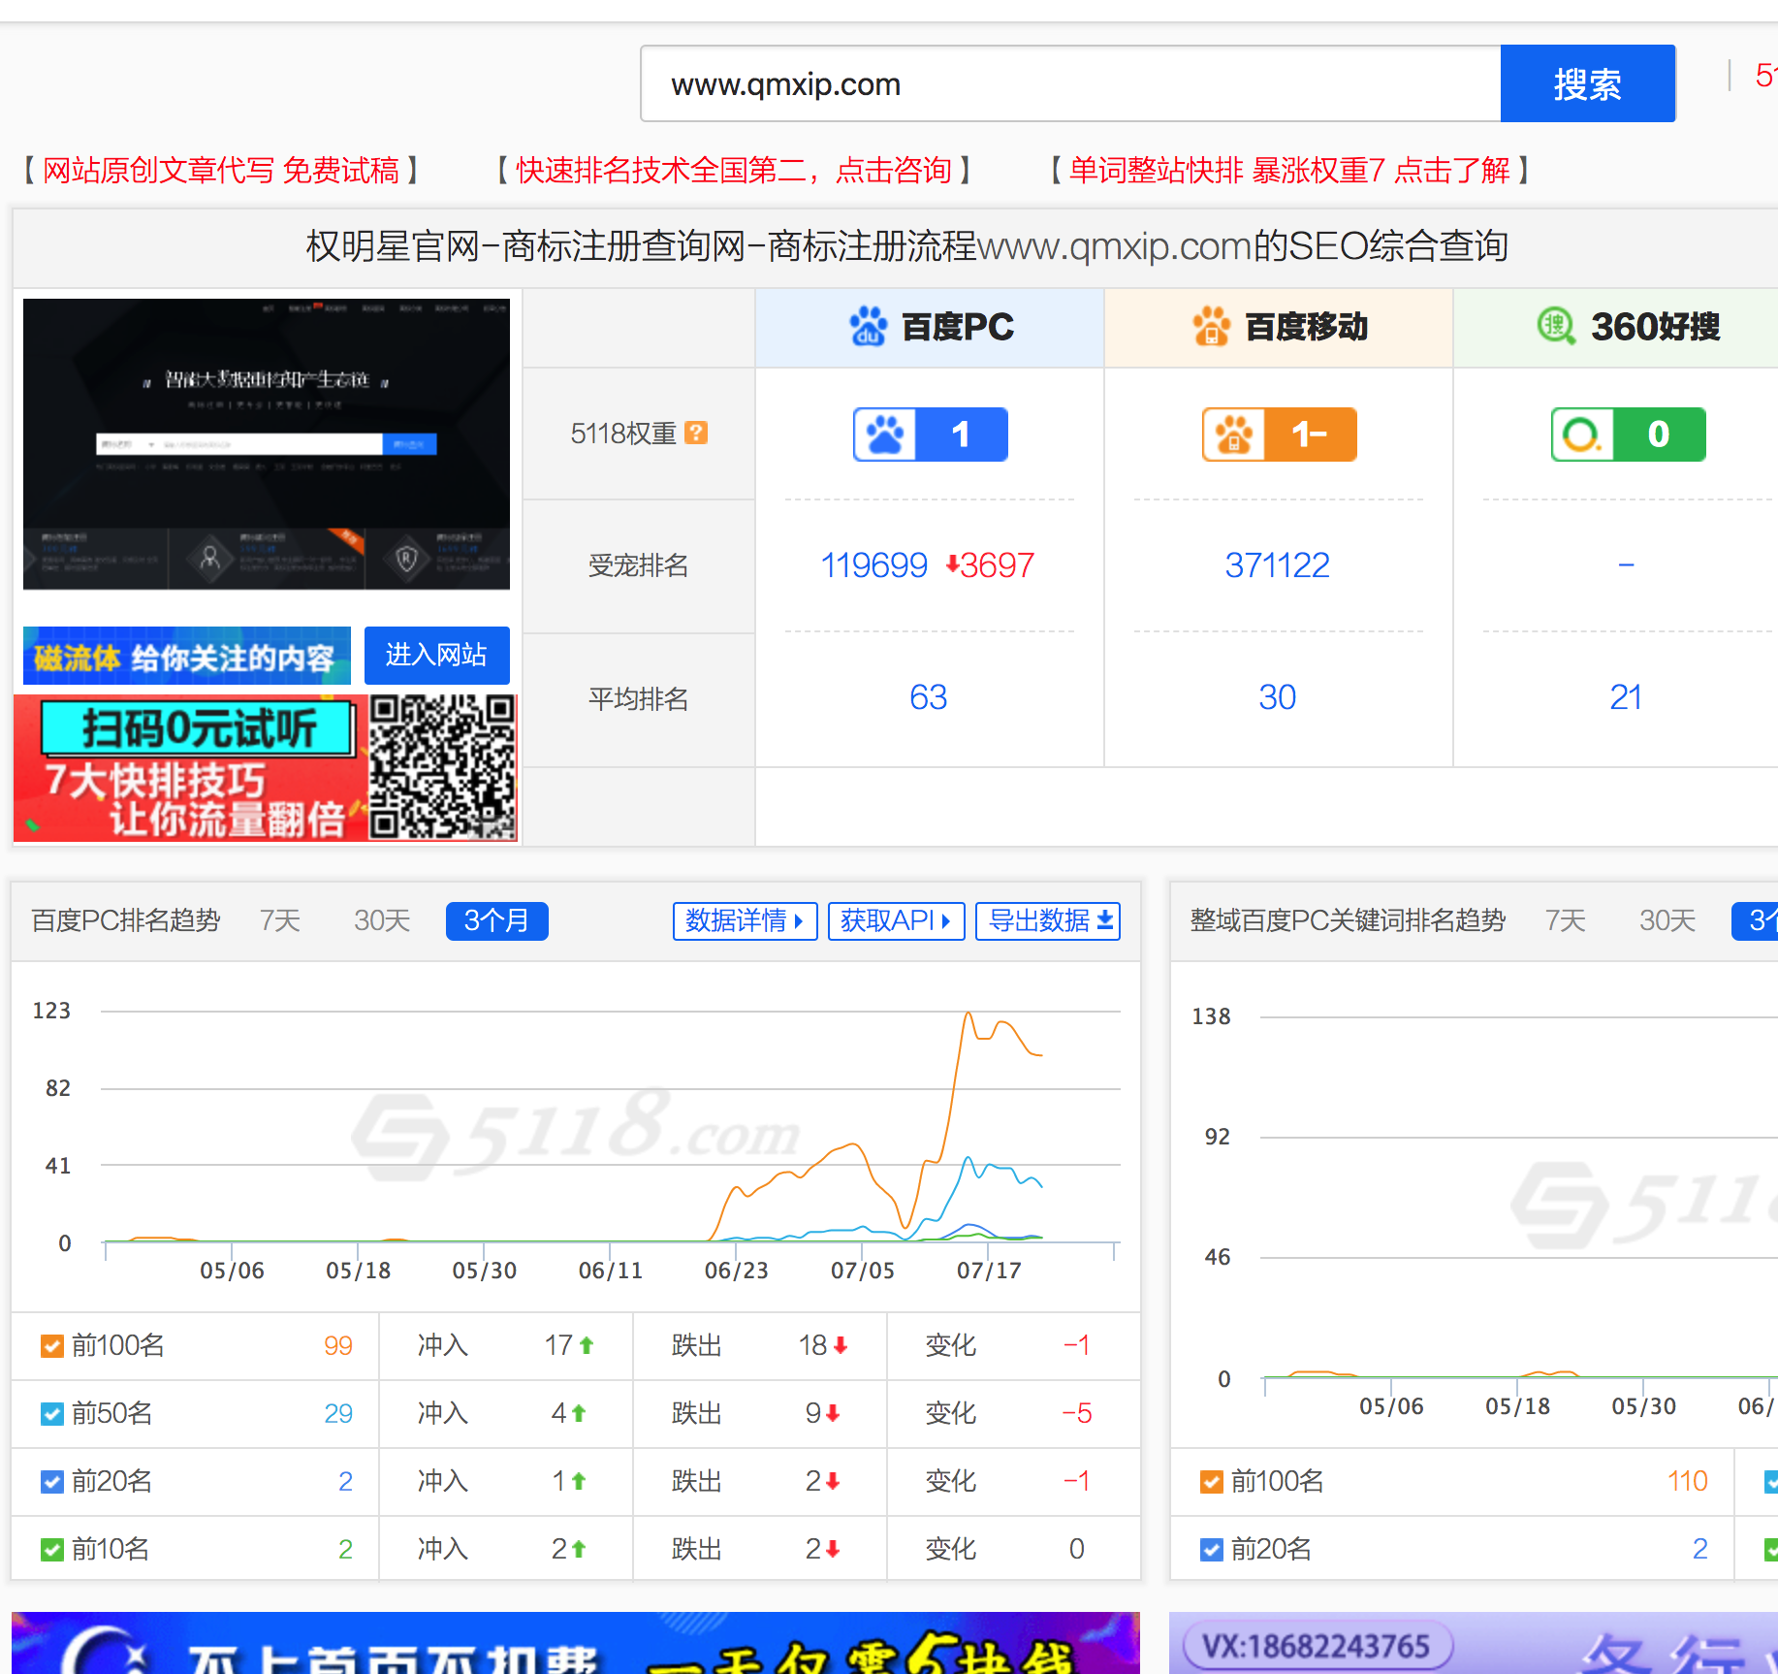The width and height of the screenshot is (1778, 1674).
Task: Click 前50名 变化 value -5
Action: 1076,1414
